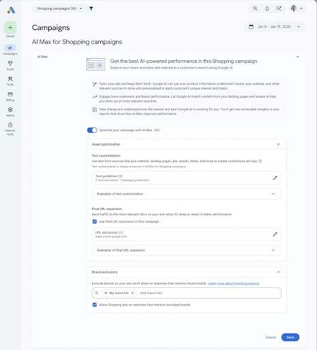Open the Create plus button
Viewport: 317px width, 350px height.
10,27
